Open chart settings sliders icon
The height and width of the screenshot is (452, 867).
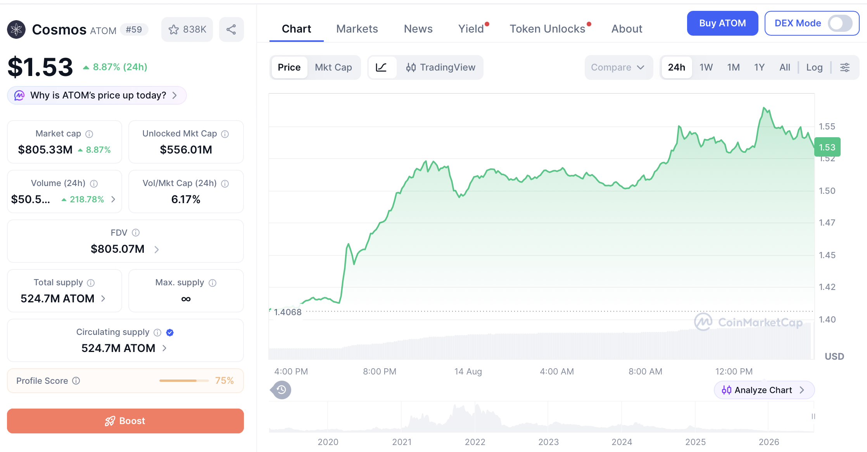click(845, 67)
